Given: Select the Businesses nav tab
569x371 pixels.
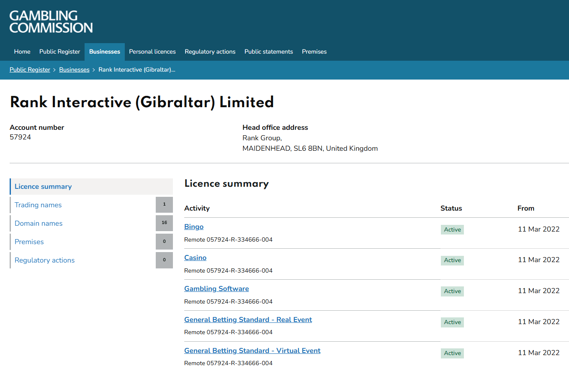Looking at the screenshot, I should point(105,52).
